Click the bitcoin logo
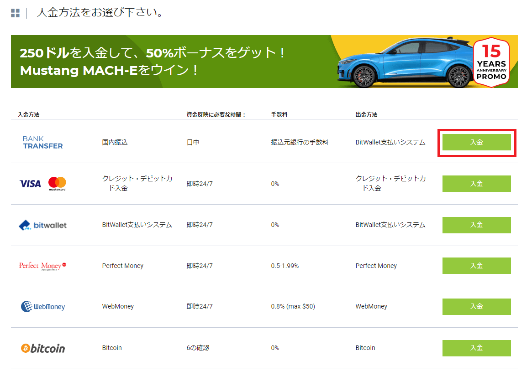This screenshot has height=376, width=532. tap(43, 348)
